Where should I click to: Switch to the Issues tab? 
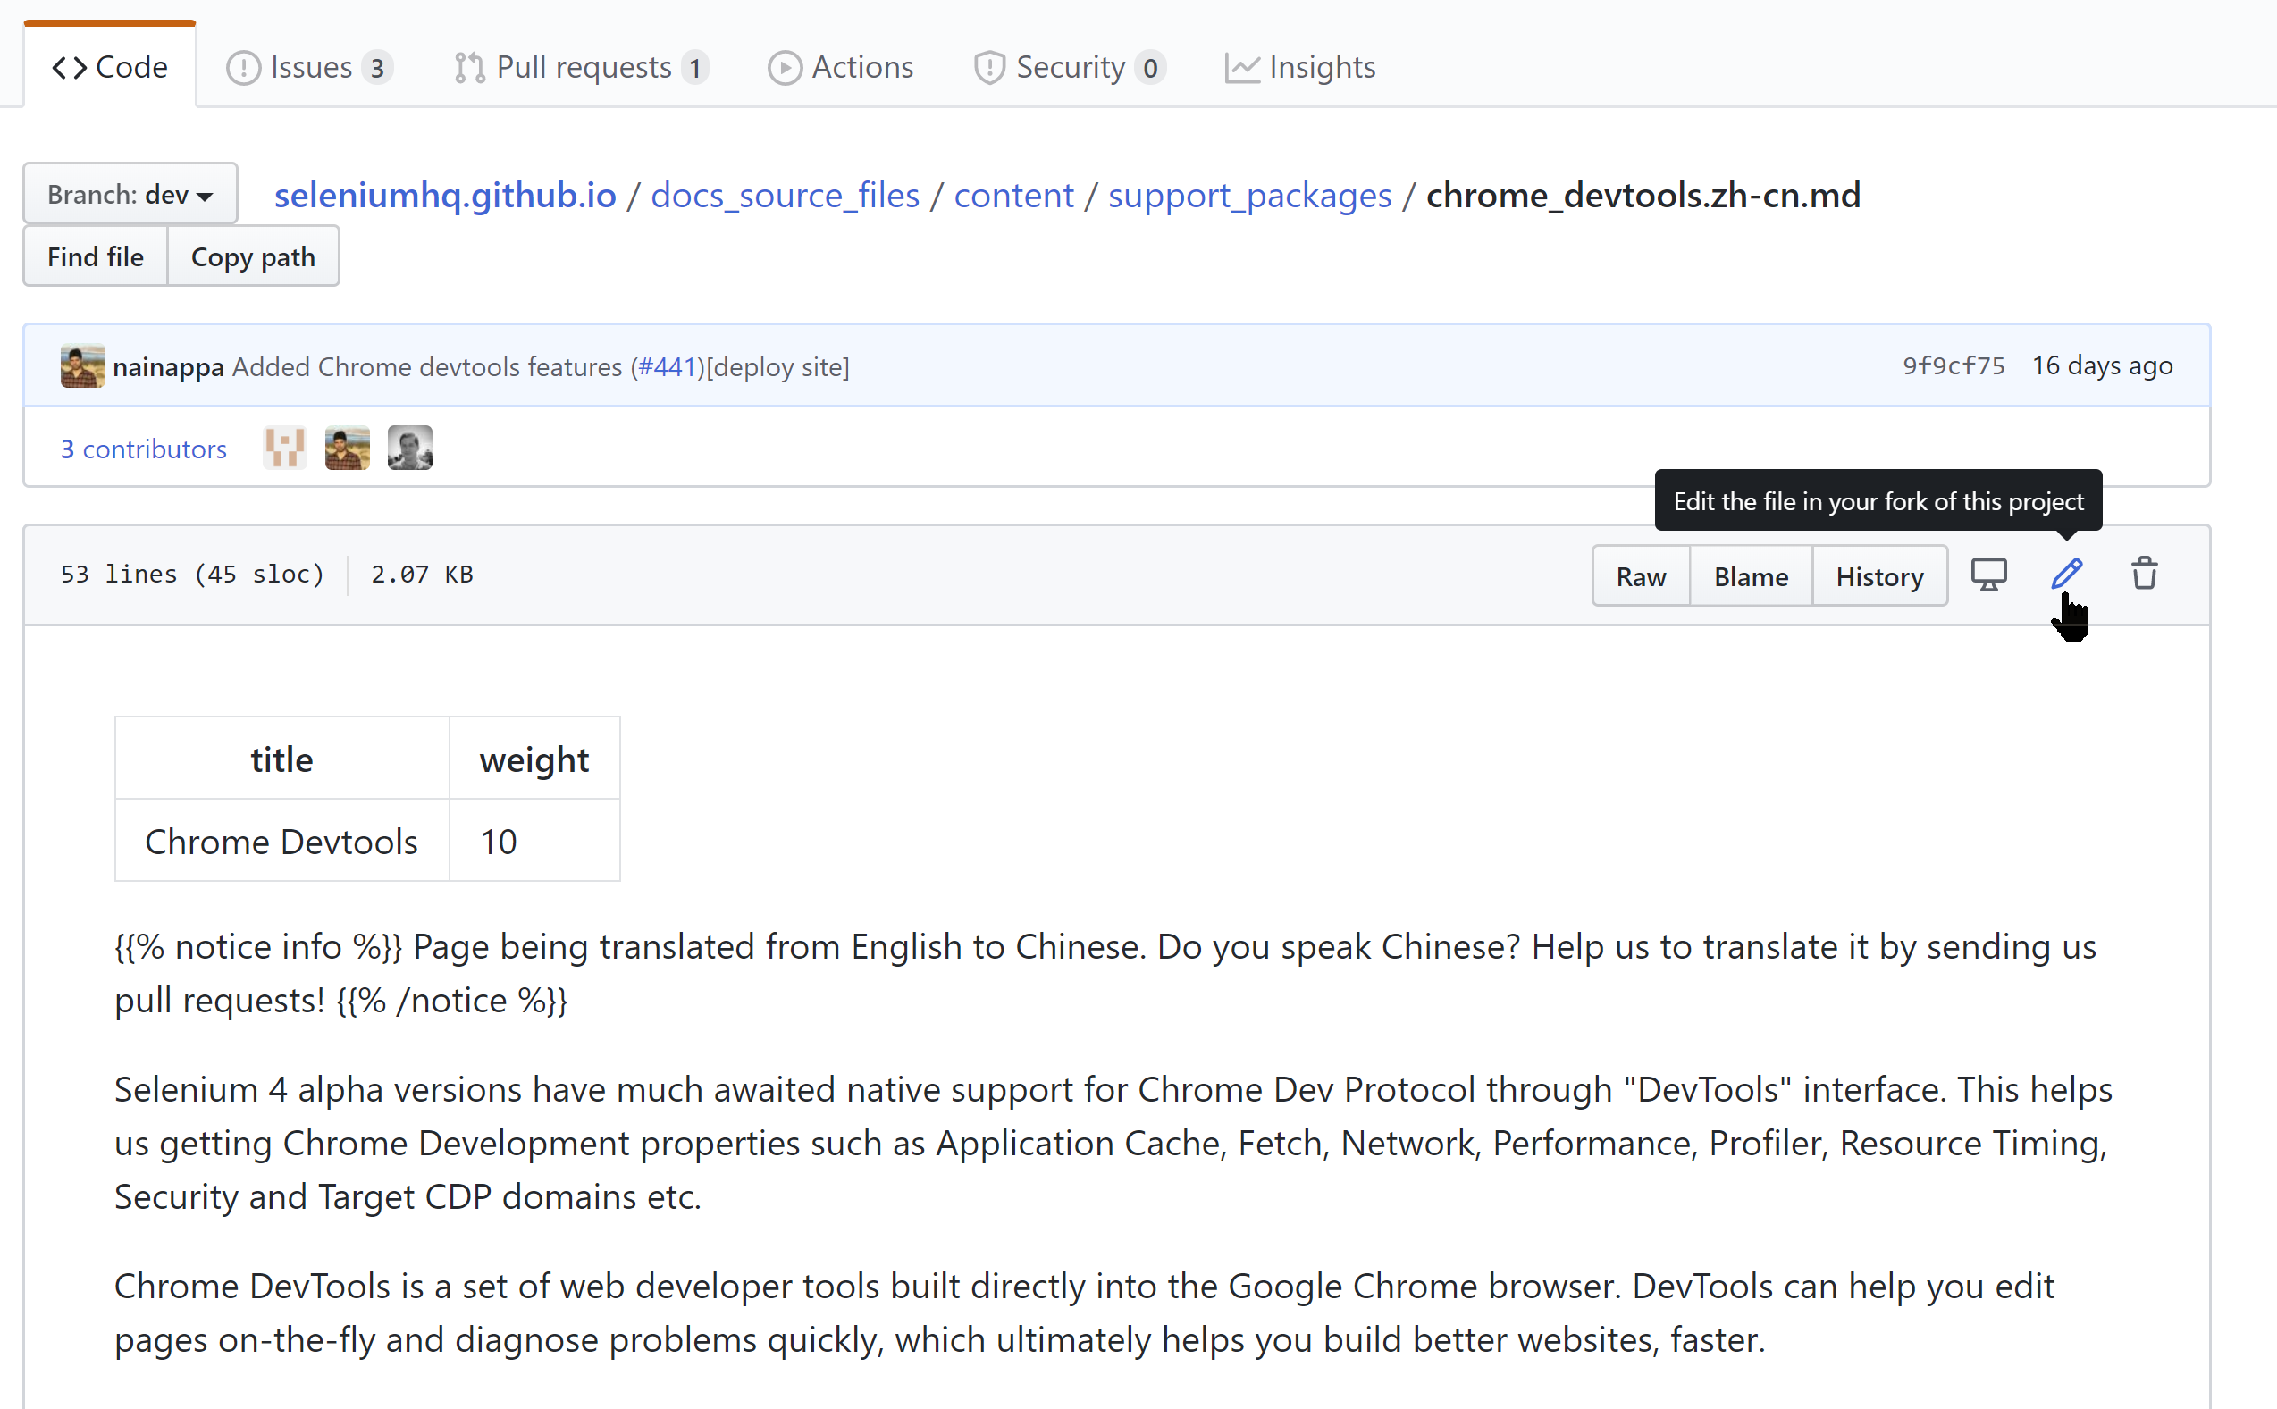pyautogui.click(x=309, y=67)
